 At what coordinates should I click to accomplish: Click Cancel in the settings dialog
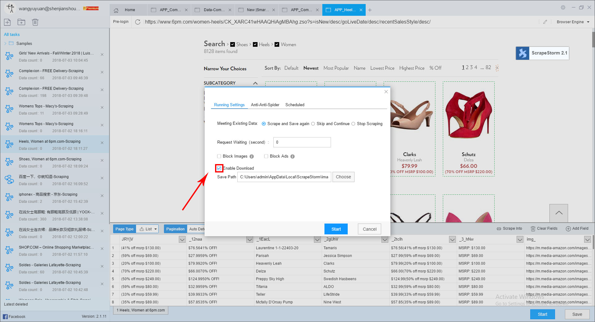[x=369, y=229]
